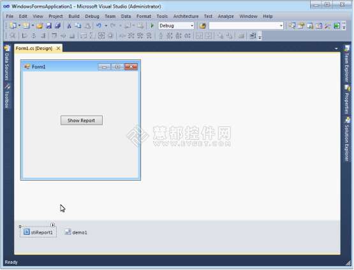
Task: Open the Architecture menu
Action: [186, 16]
